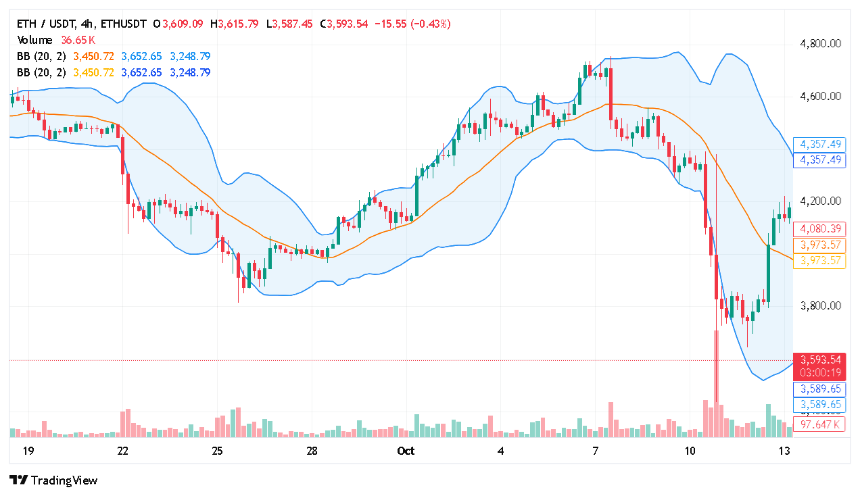Image resolution: width=860 pixels, height=496 pixels.
Task: Click the 25 date on time axis
Action: 217,451
